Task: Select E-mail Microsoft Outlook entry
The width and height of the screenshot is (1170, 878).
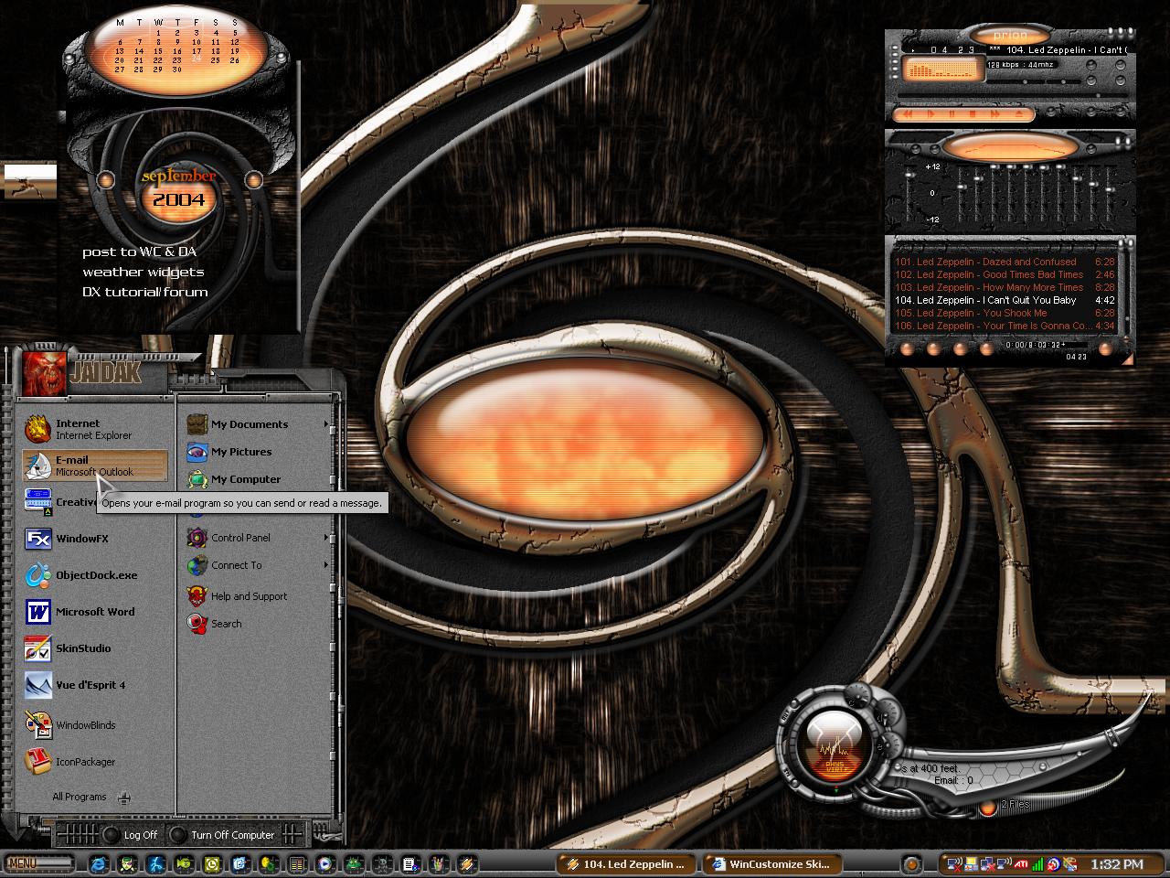Action: tap(95, 466)
